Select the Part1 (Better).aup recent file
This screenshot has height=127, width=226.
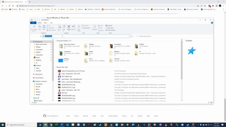click(x=67, y=77)
